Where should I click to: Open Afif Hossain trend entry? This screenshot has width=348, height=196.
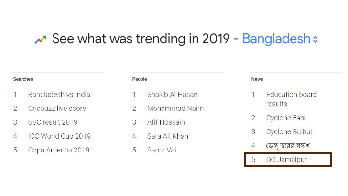166,122
